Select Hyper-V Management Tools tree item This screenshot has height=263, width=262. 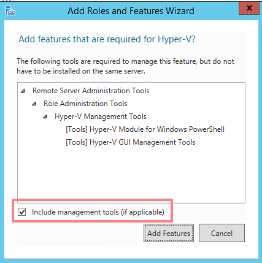101,116
